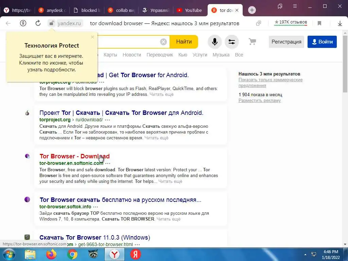Switch to the anydesk browser tab

pyautogui.click(x=53, y=10)
